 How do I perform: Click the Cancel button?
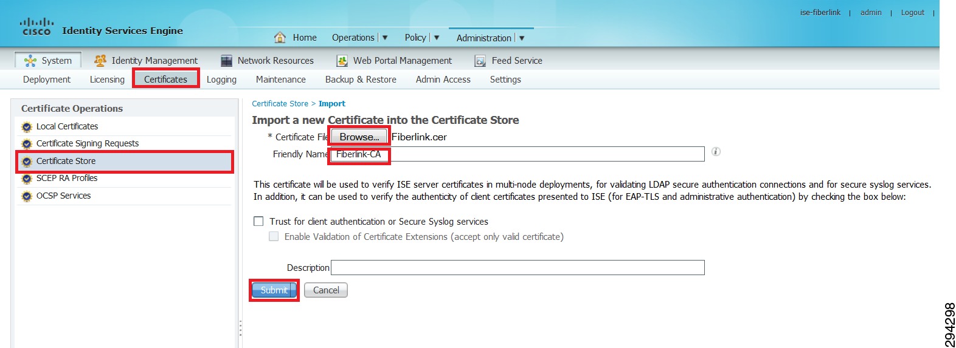pyautogui.click(x=326, y=290)
